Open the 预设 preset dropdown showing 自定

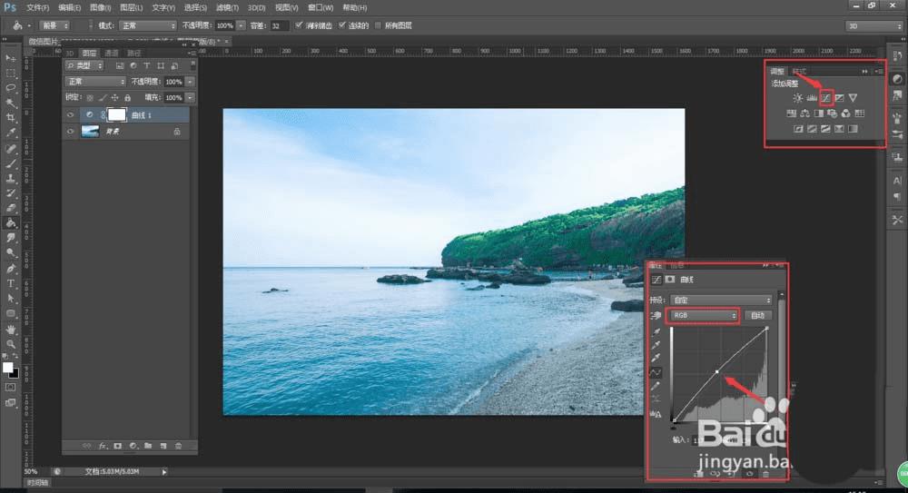click(x=721, y=299)
